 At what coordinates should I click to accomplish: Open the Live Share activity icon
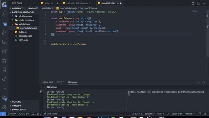pos(4,79)
